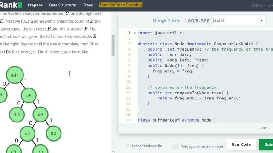Screen dimensions: 273x153
Task: Open the Java 8 language dropdown
Action: point(238,20)
